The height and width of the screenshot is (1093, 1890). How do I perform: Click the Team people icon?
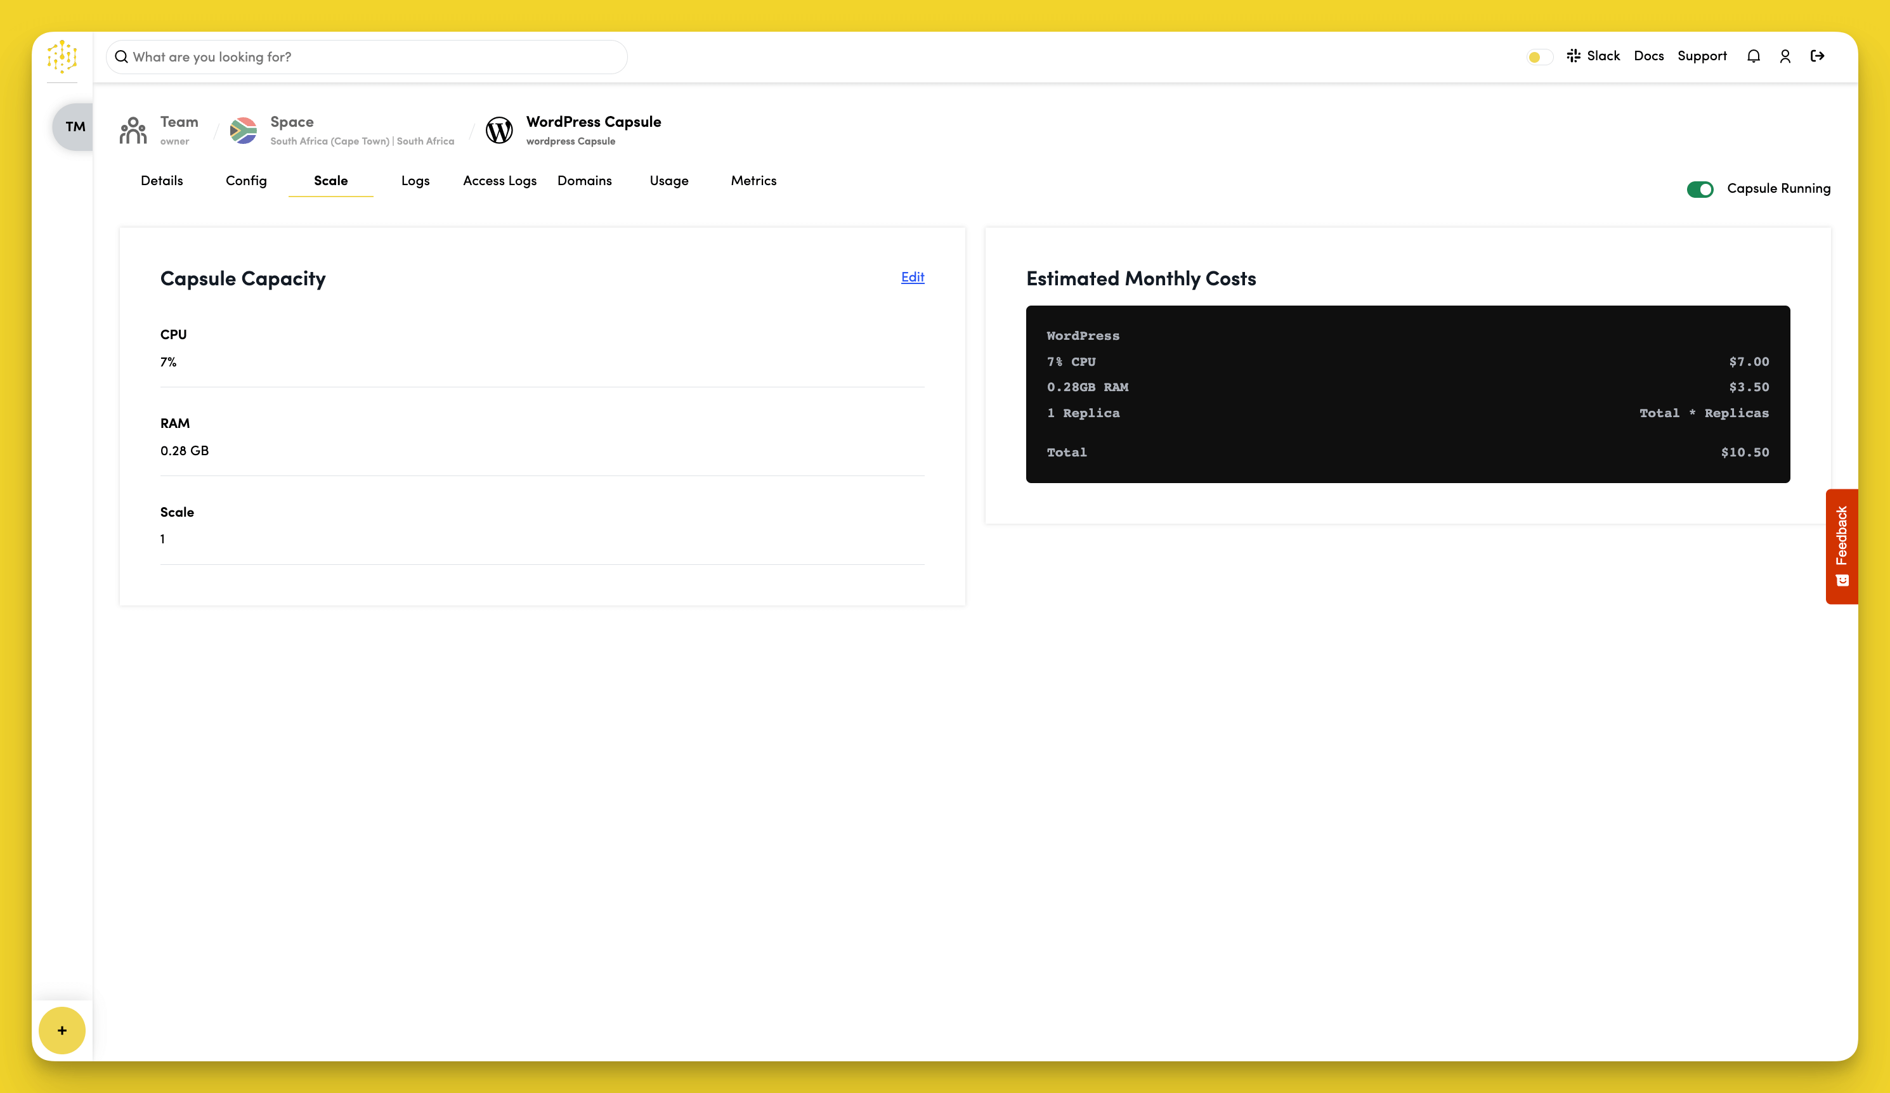pos(133,131)
